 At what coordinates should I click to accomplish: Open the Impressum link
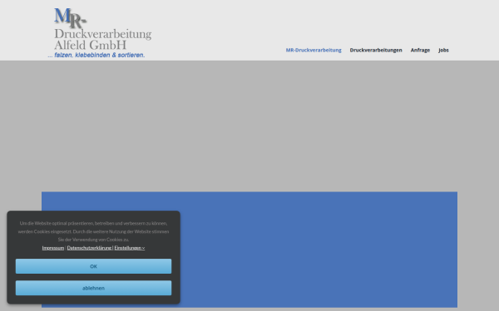click(53, 248)
